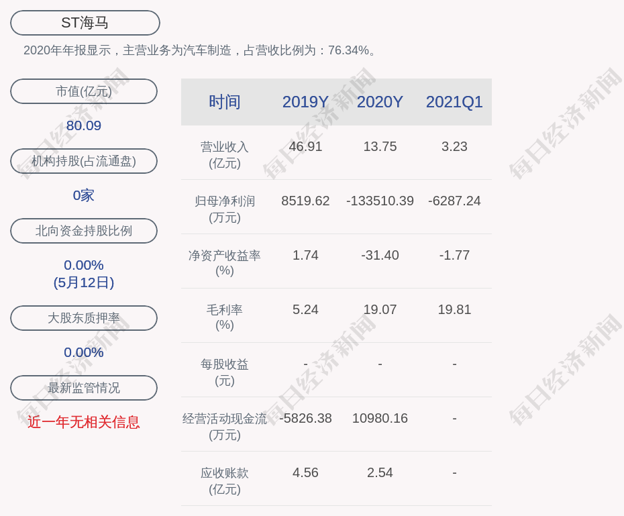Select ROE value 1.74
The width and height of the screenshot is (624, 516).
pos(305,255)
